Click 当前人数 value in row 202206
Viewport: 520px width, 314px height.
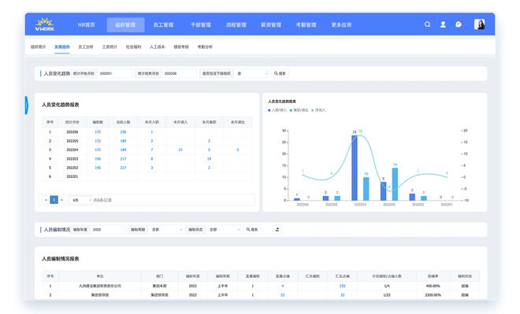pos(123,132)
